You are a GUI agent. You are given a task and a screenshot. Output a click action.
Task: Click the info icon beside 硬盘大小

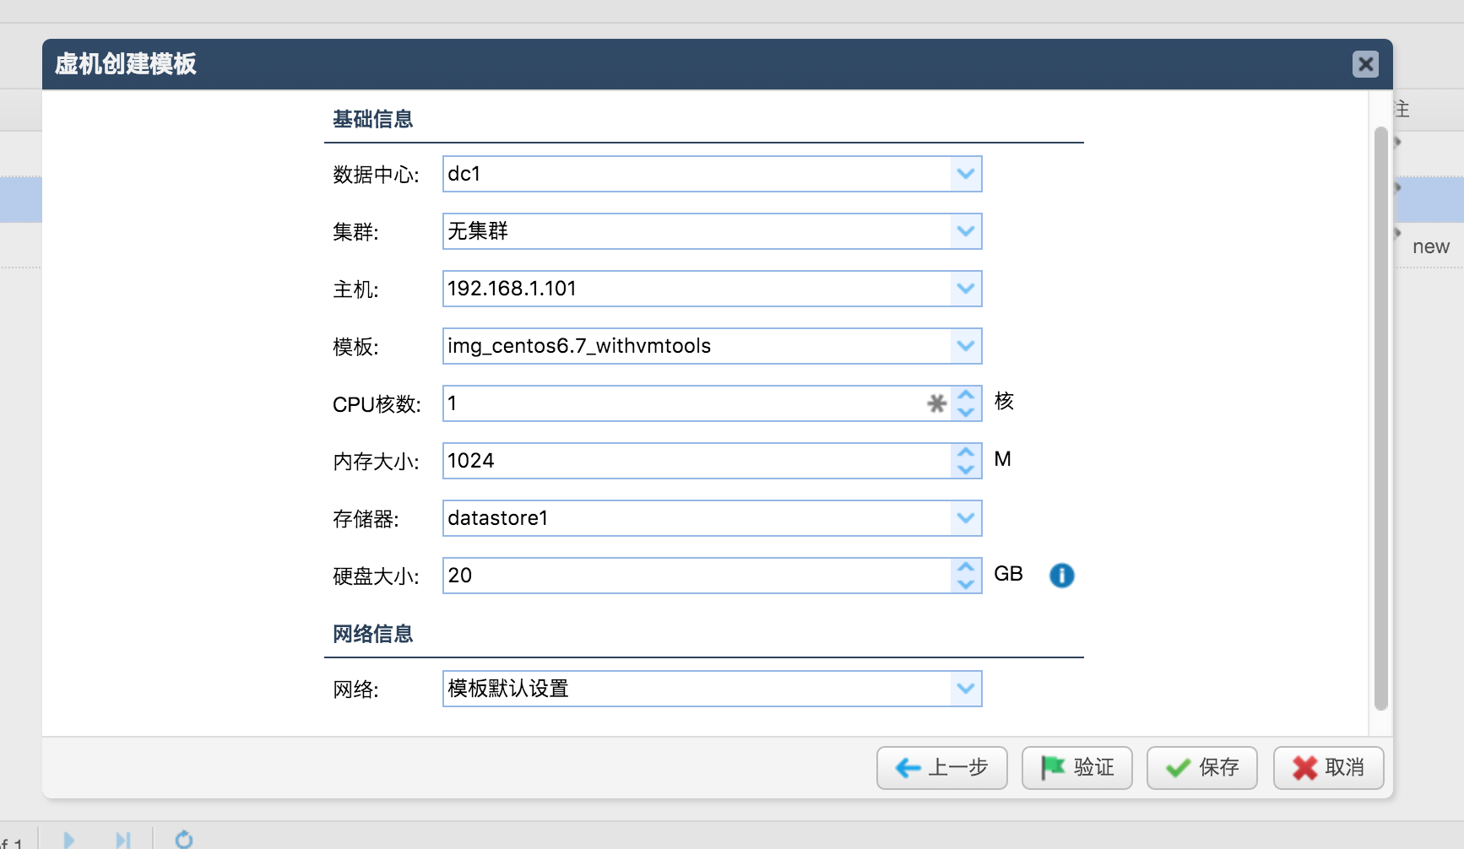1062,575
